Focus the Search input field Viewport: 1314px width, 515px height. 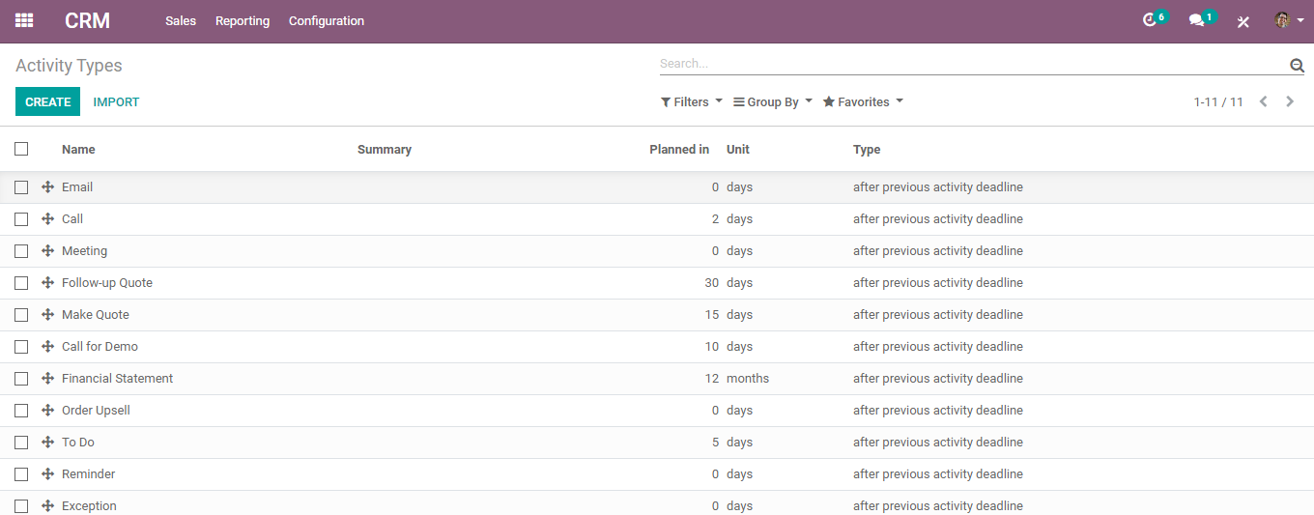click(973, 64)
